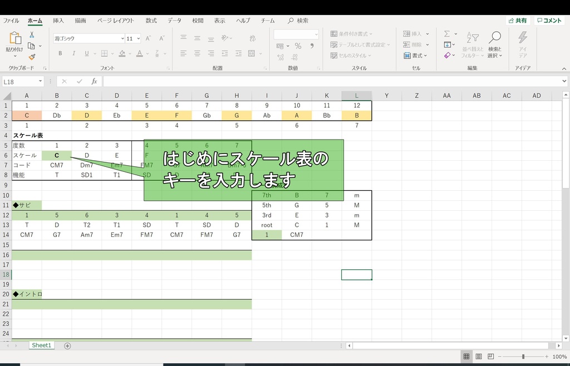
Task: Apply the cell borders icon
Action: [x=104, y=53]
